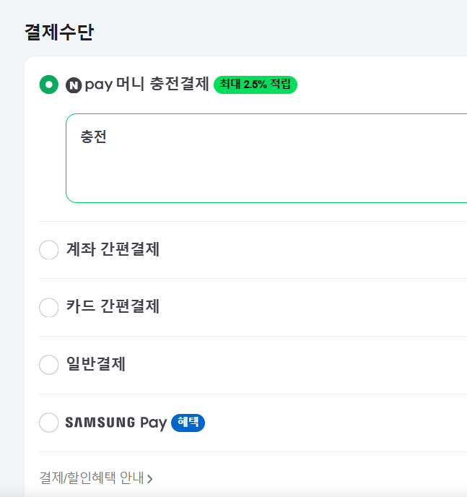Click the SAMSUNG Pay logo
The height and width of the screenshot is (497, 467).
(115, 423)
